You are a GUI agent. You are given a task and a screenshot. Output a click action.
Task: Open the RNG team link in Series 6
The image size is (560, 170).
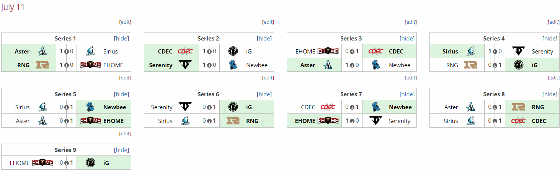coord(252,121)
